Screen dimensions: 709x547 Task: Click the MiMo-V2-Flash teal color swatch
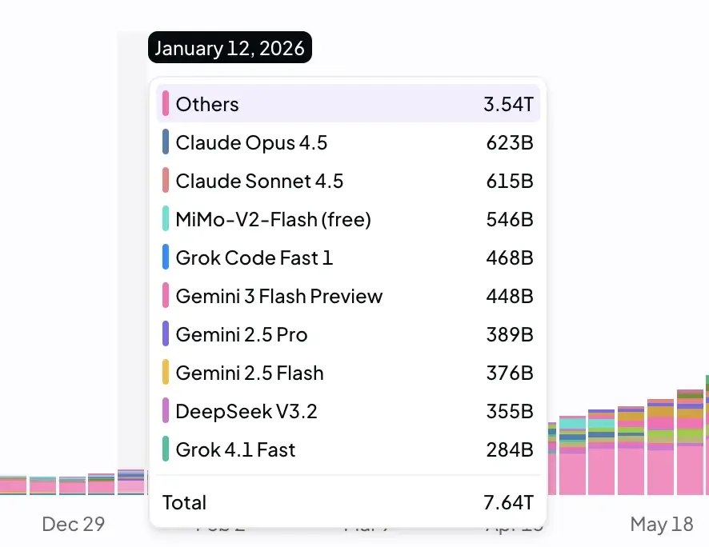click(166, 218)
